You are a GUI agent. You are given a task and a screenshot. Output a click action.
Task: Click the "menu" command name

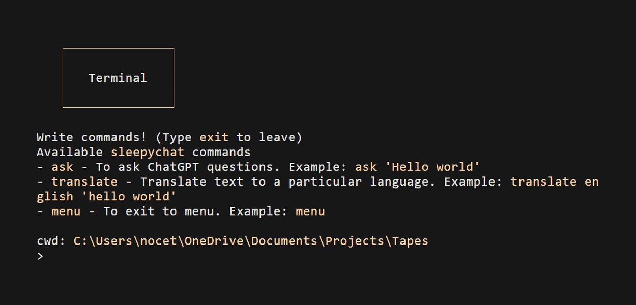pyautogui.click(x=66, y=211)
